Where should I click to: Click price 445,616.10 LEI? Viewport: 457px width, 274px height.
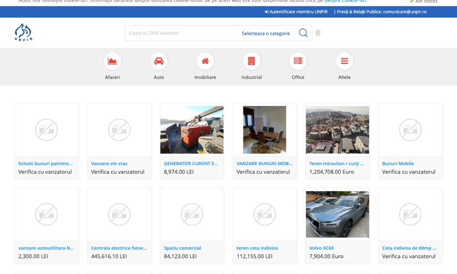[x=109, y=256]
